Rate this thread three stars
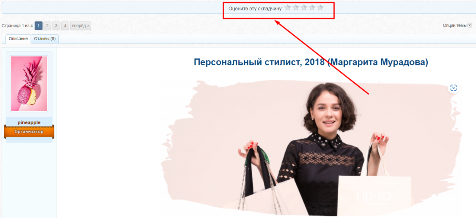Viewport: 476px width, 218px height. (304, 7)
